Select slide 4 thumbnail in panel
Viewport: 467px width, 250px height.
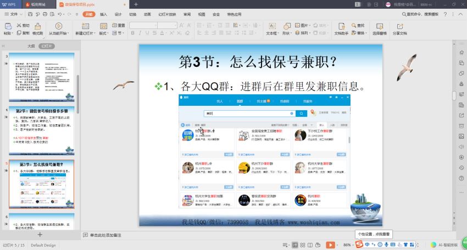pyautogui.click(x=42, y=131)
